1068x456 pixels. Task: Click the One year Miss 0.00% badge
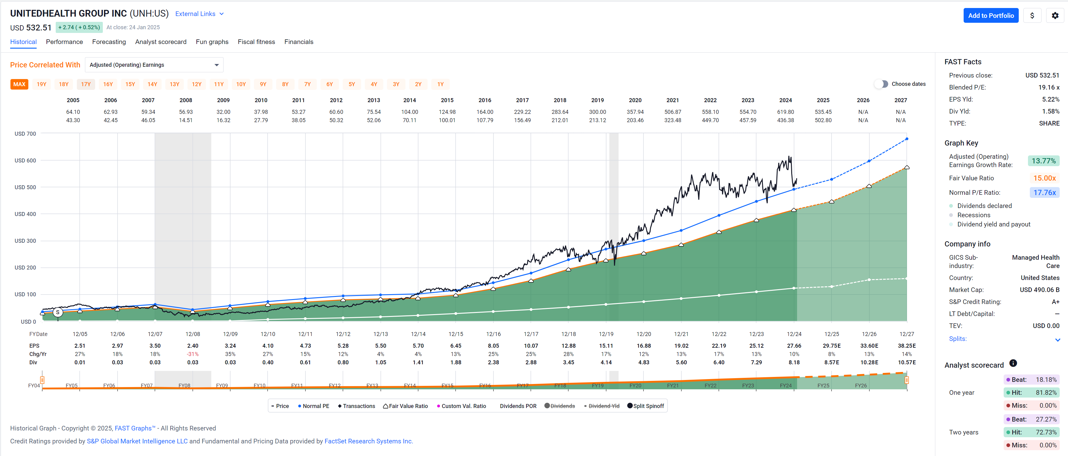pyautogui.click(x=1031, y=406)
